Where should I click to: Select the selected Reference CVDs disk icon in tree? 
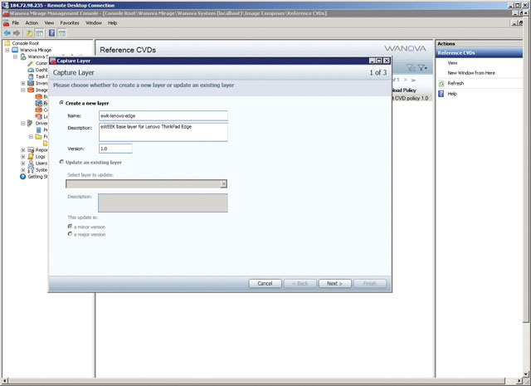pos(39,103)
